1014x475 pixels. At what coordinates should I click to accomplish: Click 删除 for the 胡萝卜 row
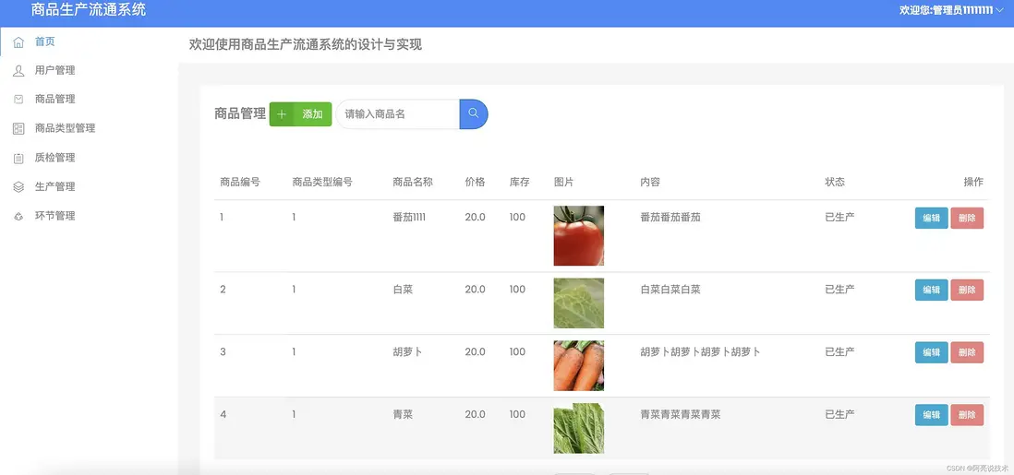(x=967, y=352)
